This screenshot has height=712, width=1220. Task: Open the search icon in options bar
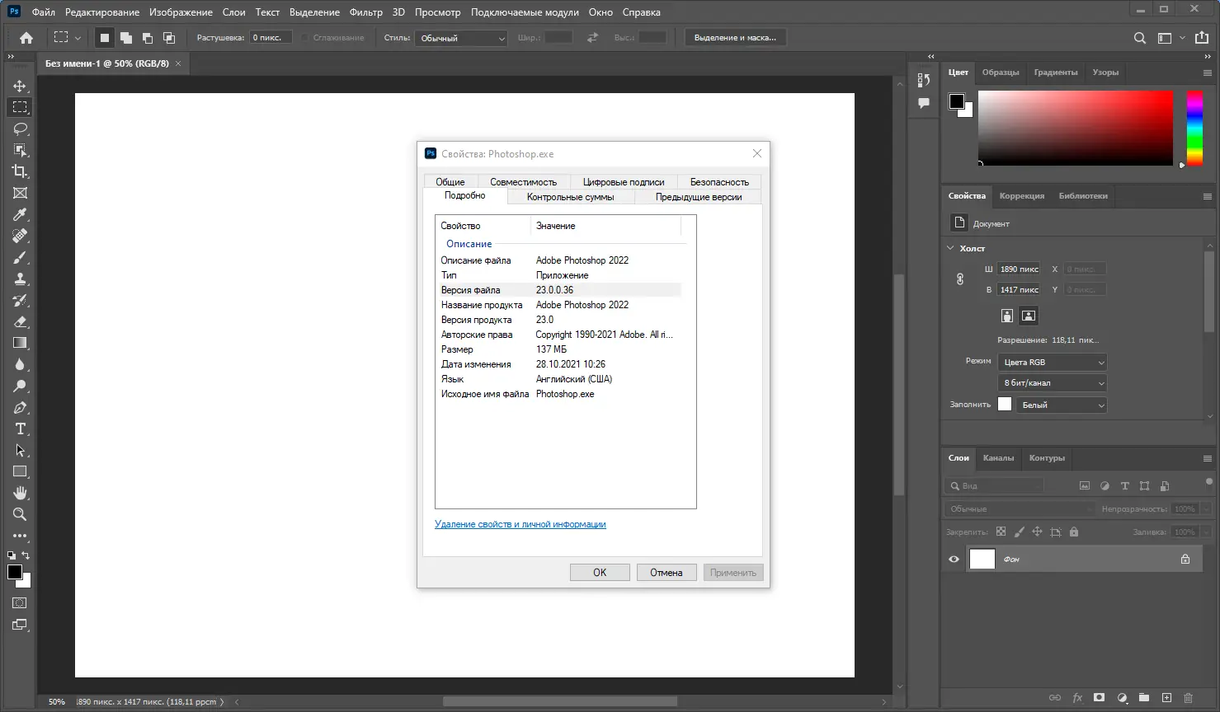[x=1139, y=38]
